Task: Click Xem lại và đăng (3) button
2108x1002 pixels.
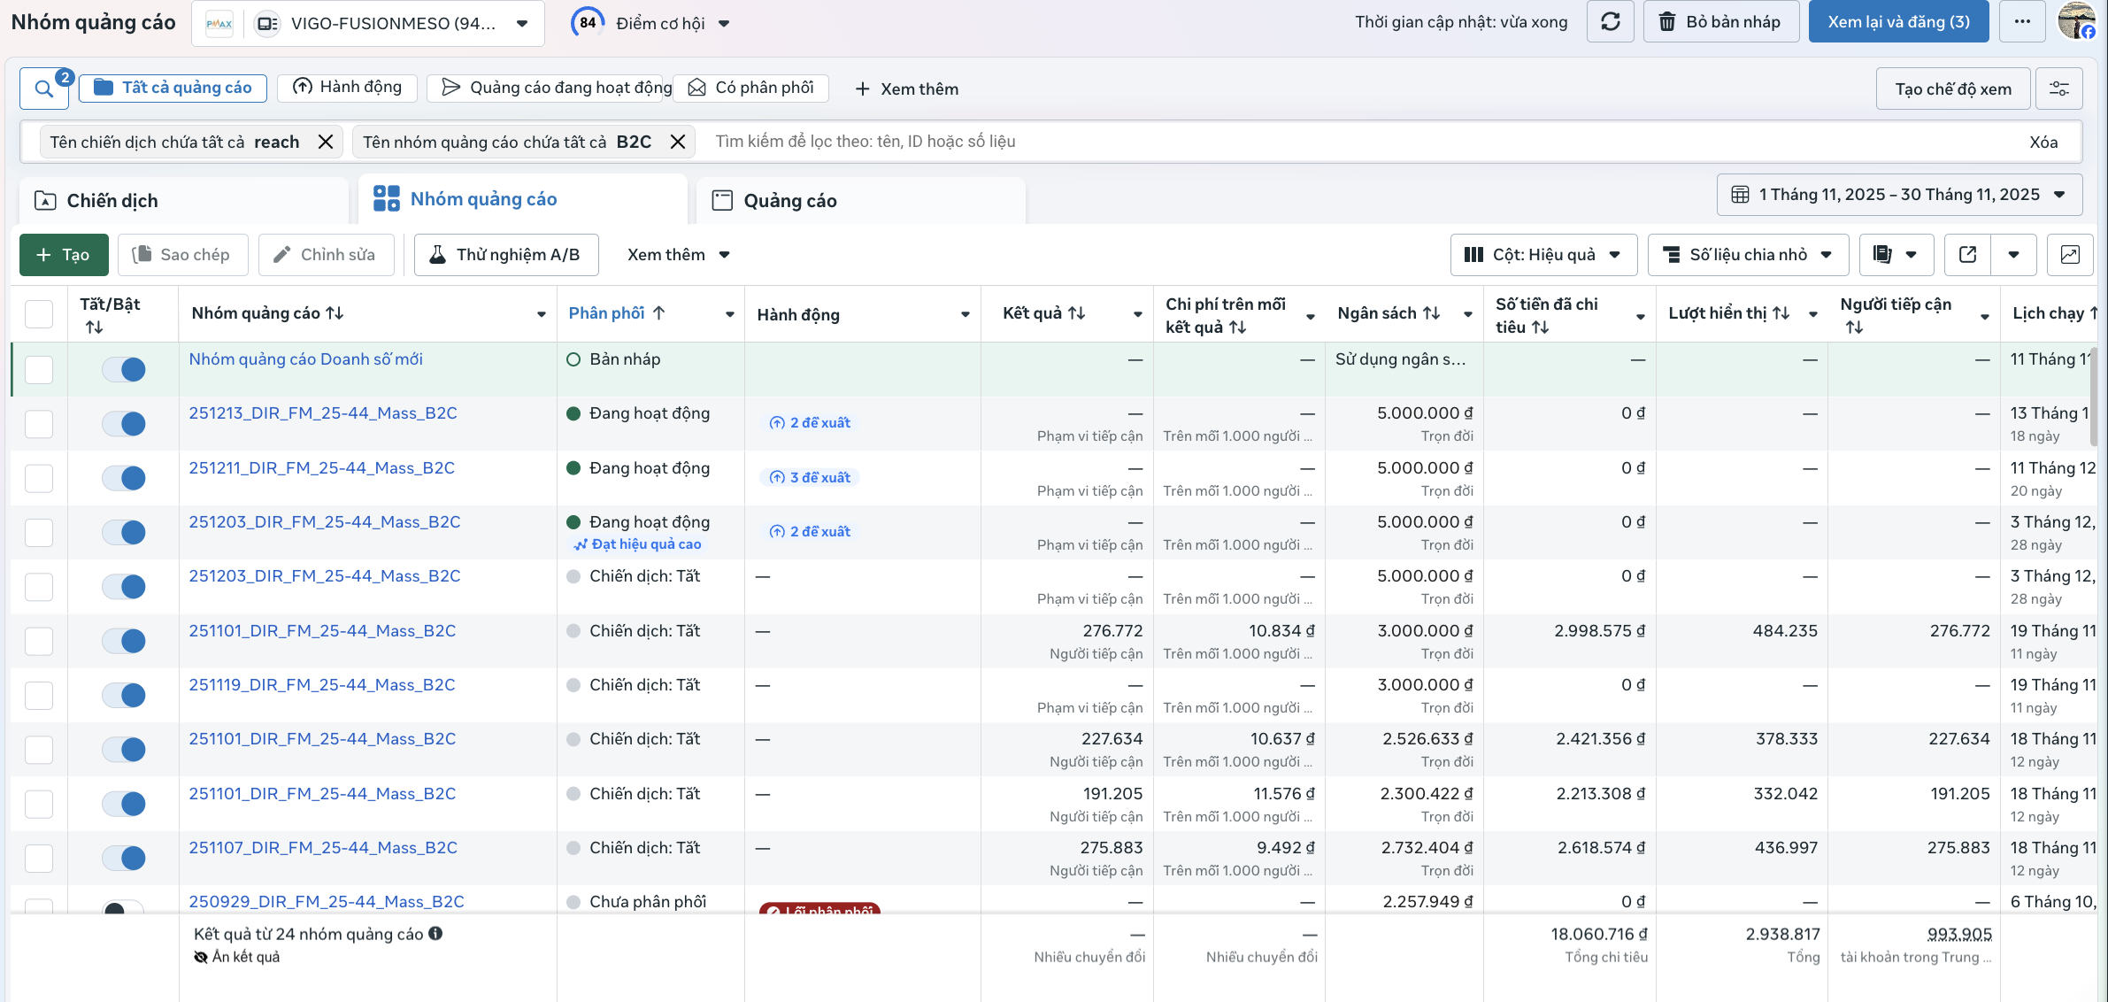Action: pos(1898,22)
